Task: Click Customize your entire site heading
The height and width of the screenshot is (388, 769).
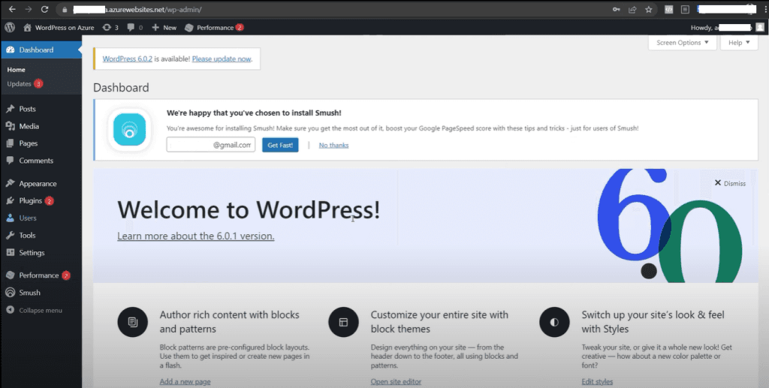Action: 439,321
